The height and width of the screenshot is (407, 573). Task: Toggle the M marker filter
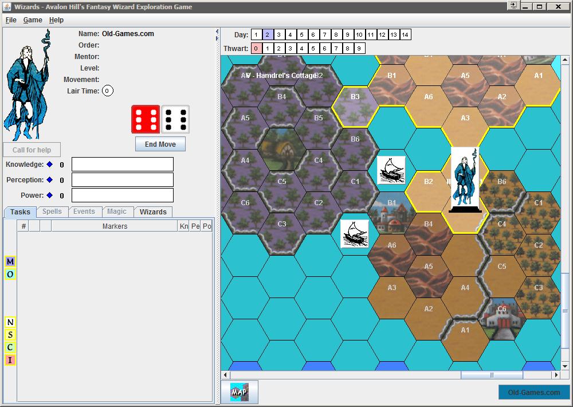click(10, 261)
